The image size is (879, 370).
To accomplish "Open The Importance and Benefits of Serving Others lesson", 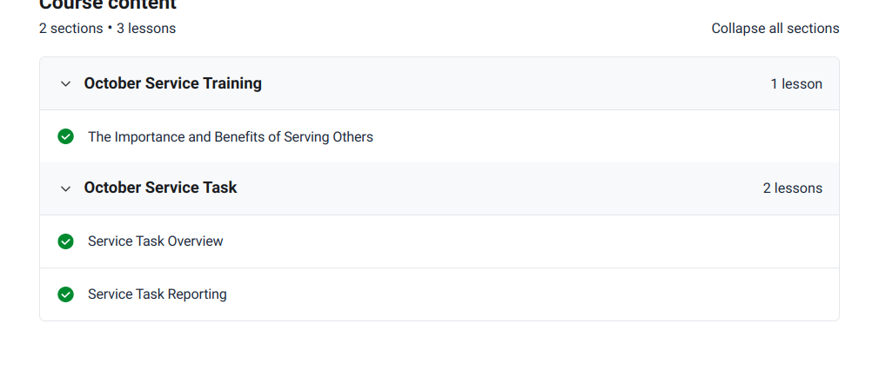I will [230, 136].
